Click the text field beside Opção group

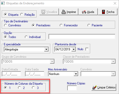[82, 36]
